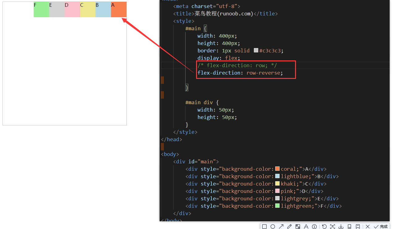This screenshot has width=411, height=229.
Task: Click the 完成 finish button
Action: coord(381,227)
